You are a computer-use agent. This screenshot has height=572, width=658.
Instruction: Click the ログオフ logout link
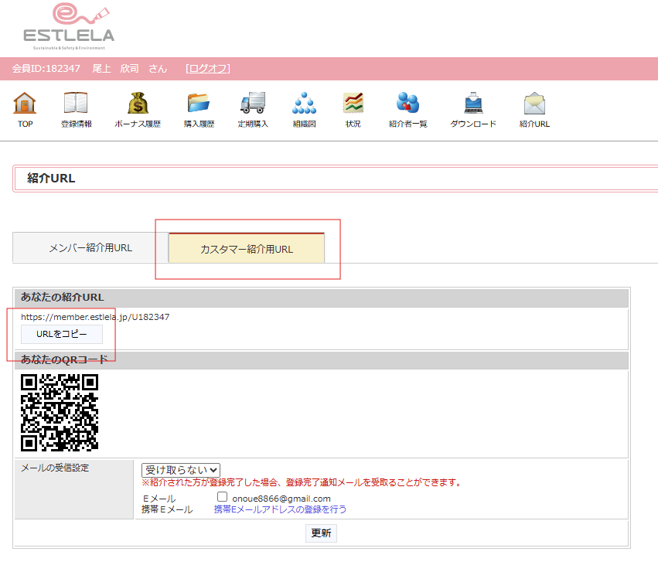coord(207,69)
